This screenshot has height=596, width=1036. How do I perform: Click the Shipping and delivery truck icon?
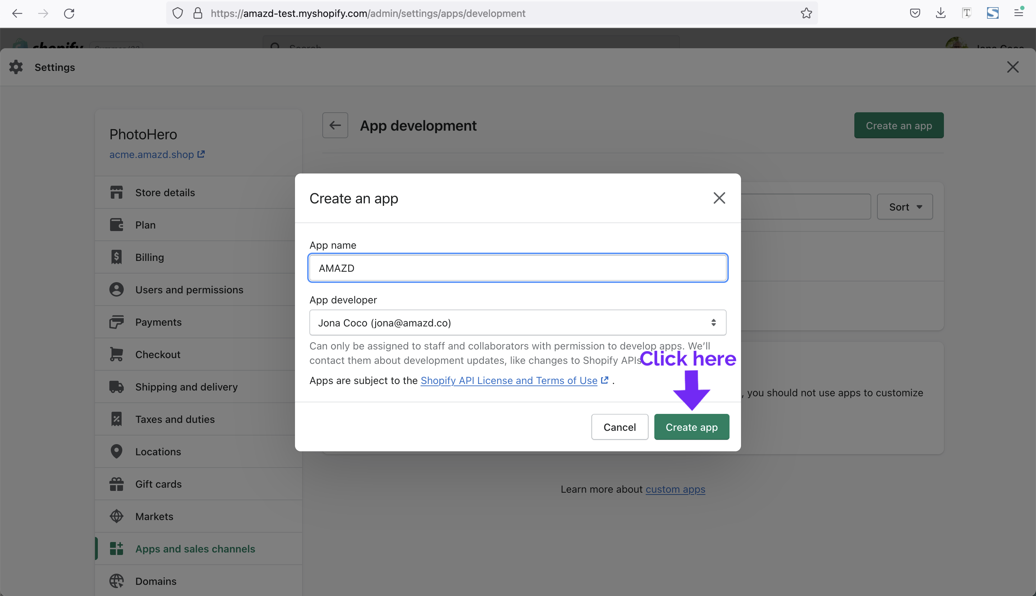tap(117, 387)
